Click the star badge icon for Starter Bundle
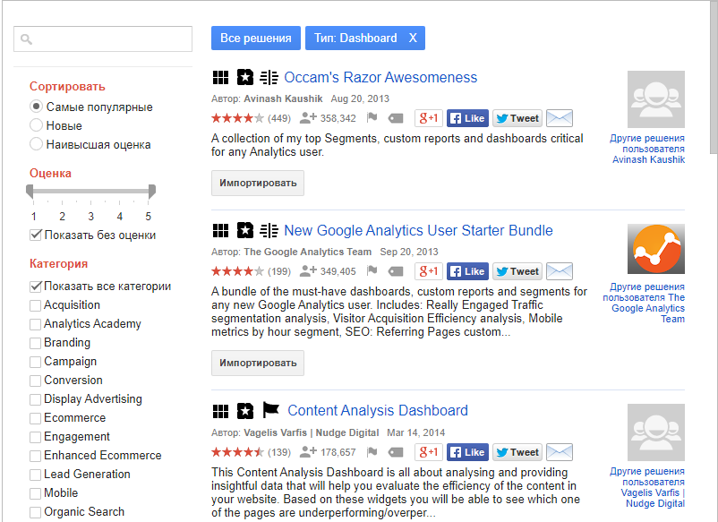This screenshot has width=718, height=522. (245, 230)
